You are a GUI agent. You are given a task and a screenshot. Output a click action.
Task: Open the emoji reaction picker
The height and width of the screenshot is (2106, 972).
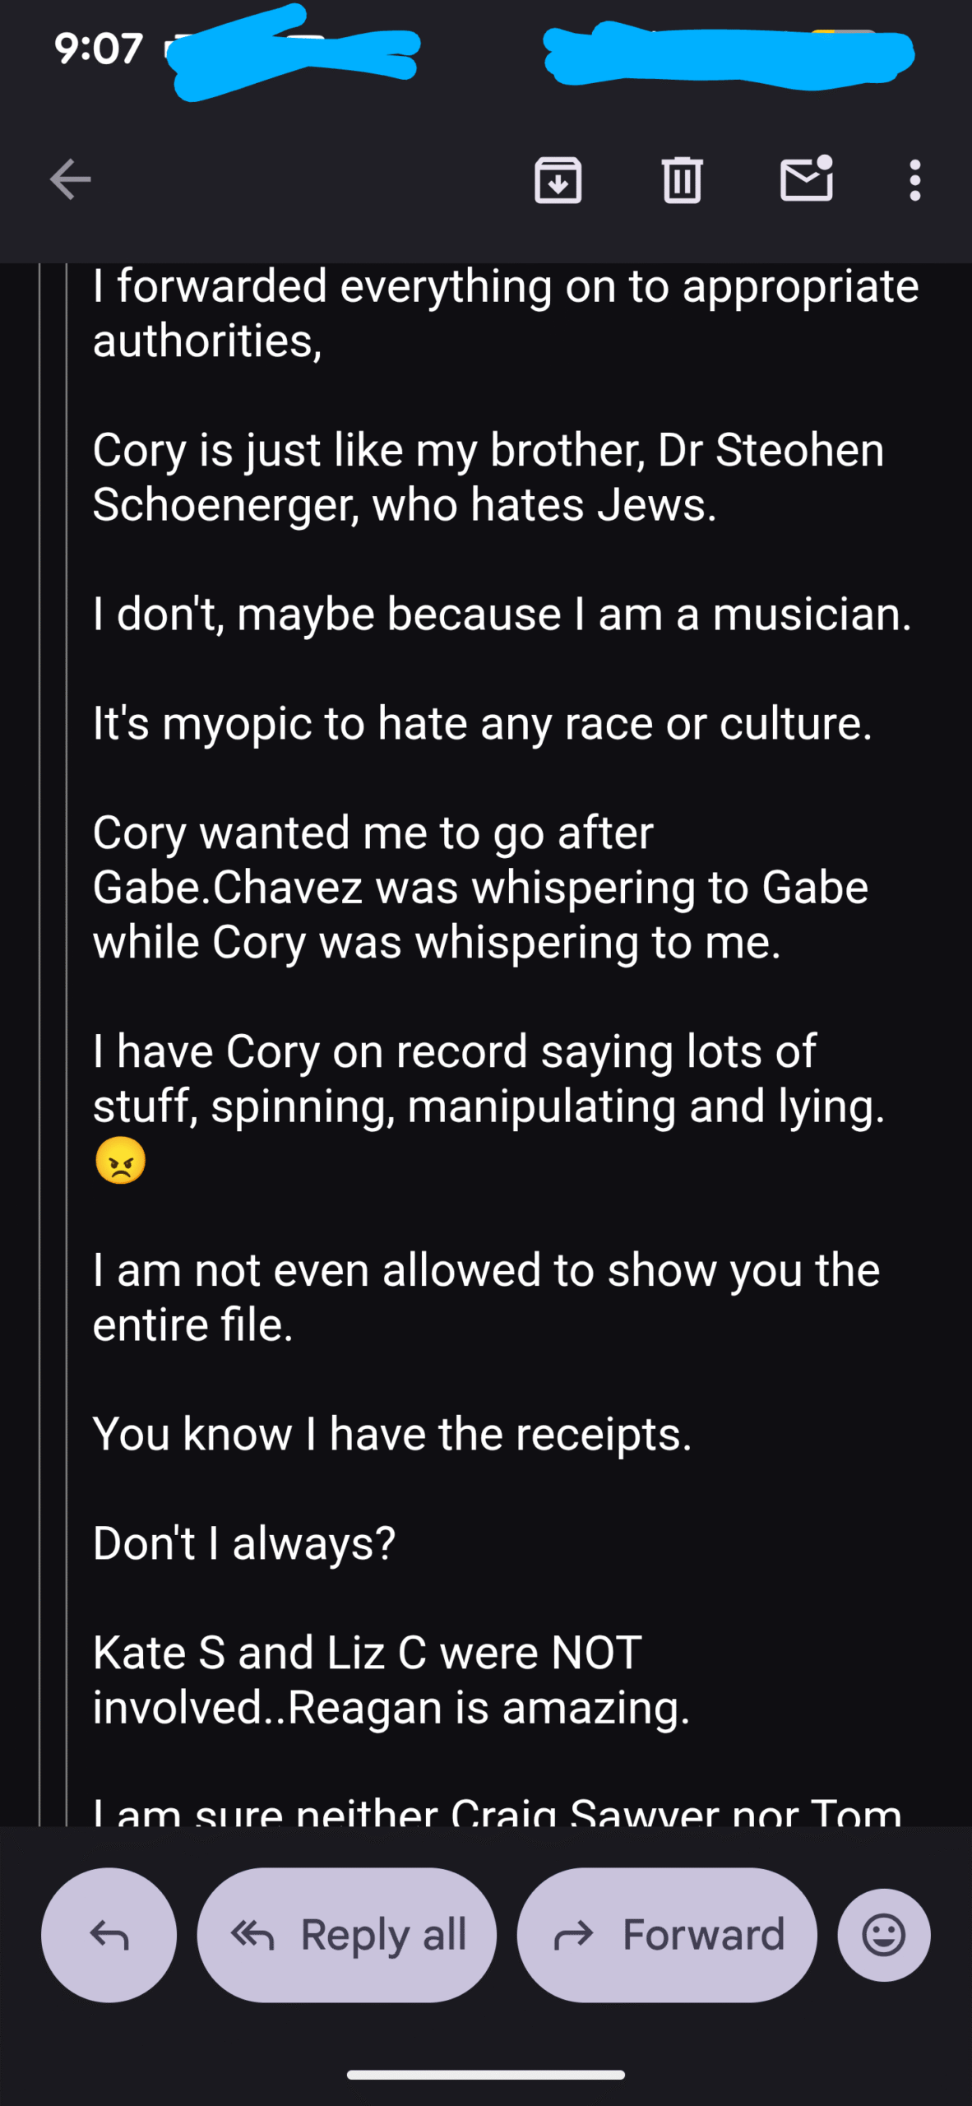(x=884, y=1934)
